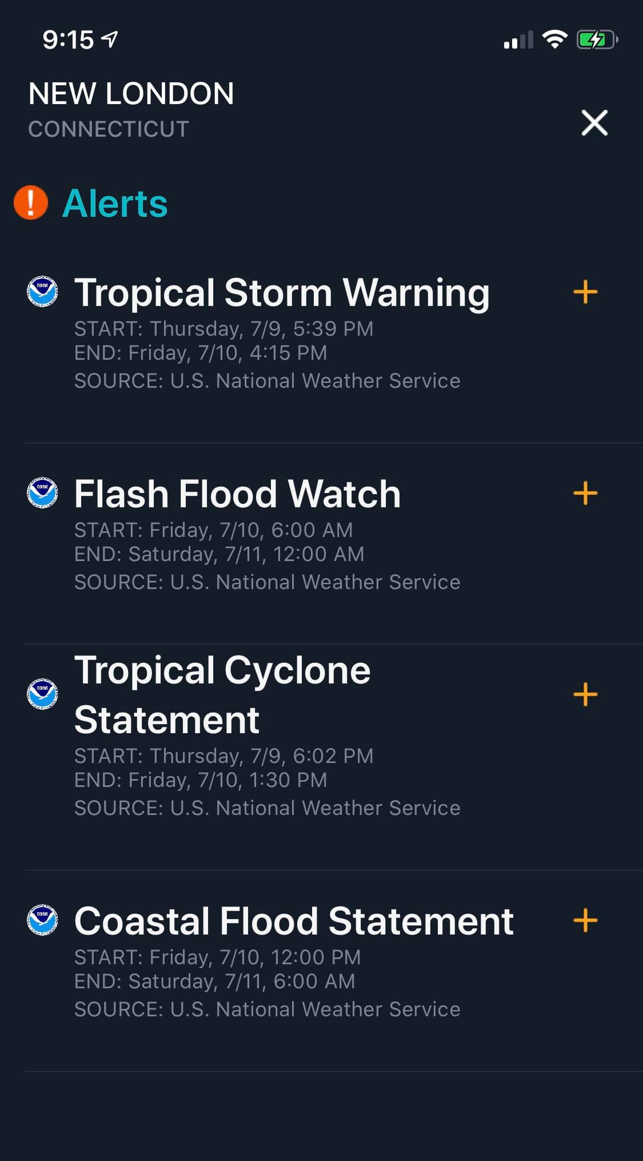Viewport: 643px width, 1161px height.
Task: Tap NOAA logo beside Tropical Cyclone Statement
Action: coord(42,694)
